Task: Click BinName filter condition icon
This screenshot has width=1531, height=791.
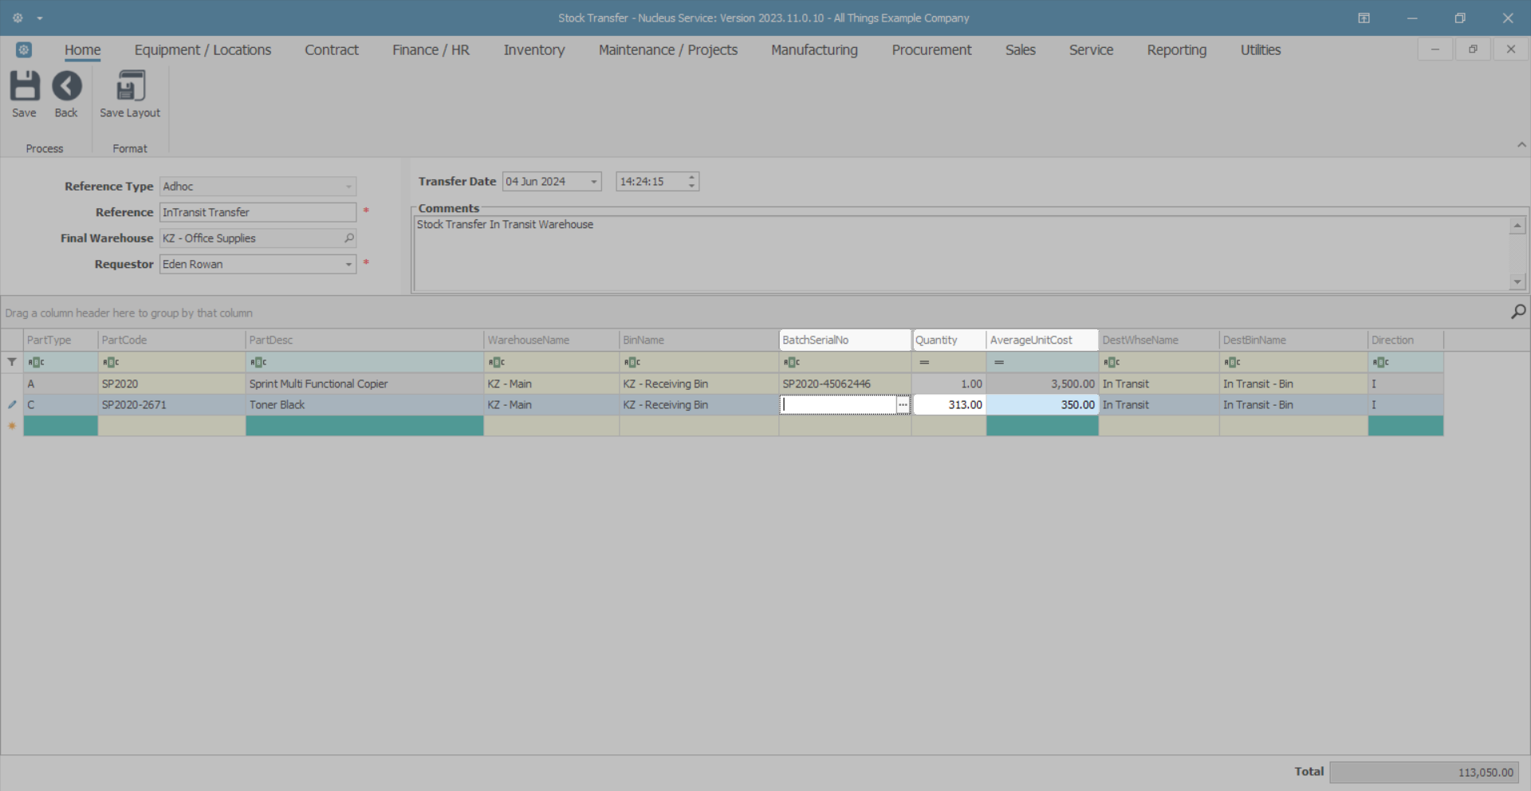Action: pos(632,362)
